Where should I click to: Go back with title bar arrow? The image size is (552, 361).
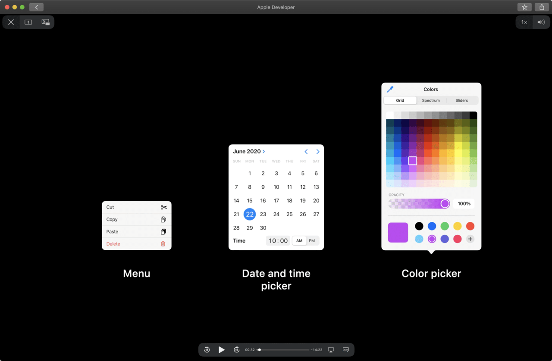point(36,7)
